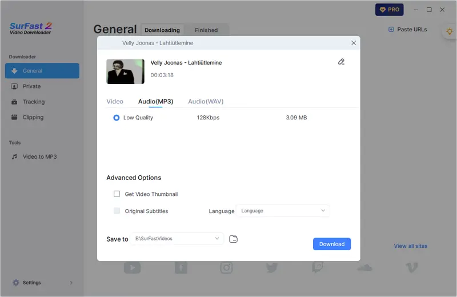The width and height of the screenshot is (457, 297).
Task: Open the General downloader section
Action: 42,71
